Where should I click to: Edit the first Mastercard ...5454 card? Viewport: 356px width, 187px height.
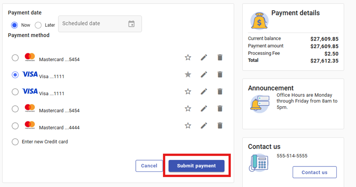pyautogui.click(x=204, y=58)
